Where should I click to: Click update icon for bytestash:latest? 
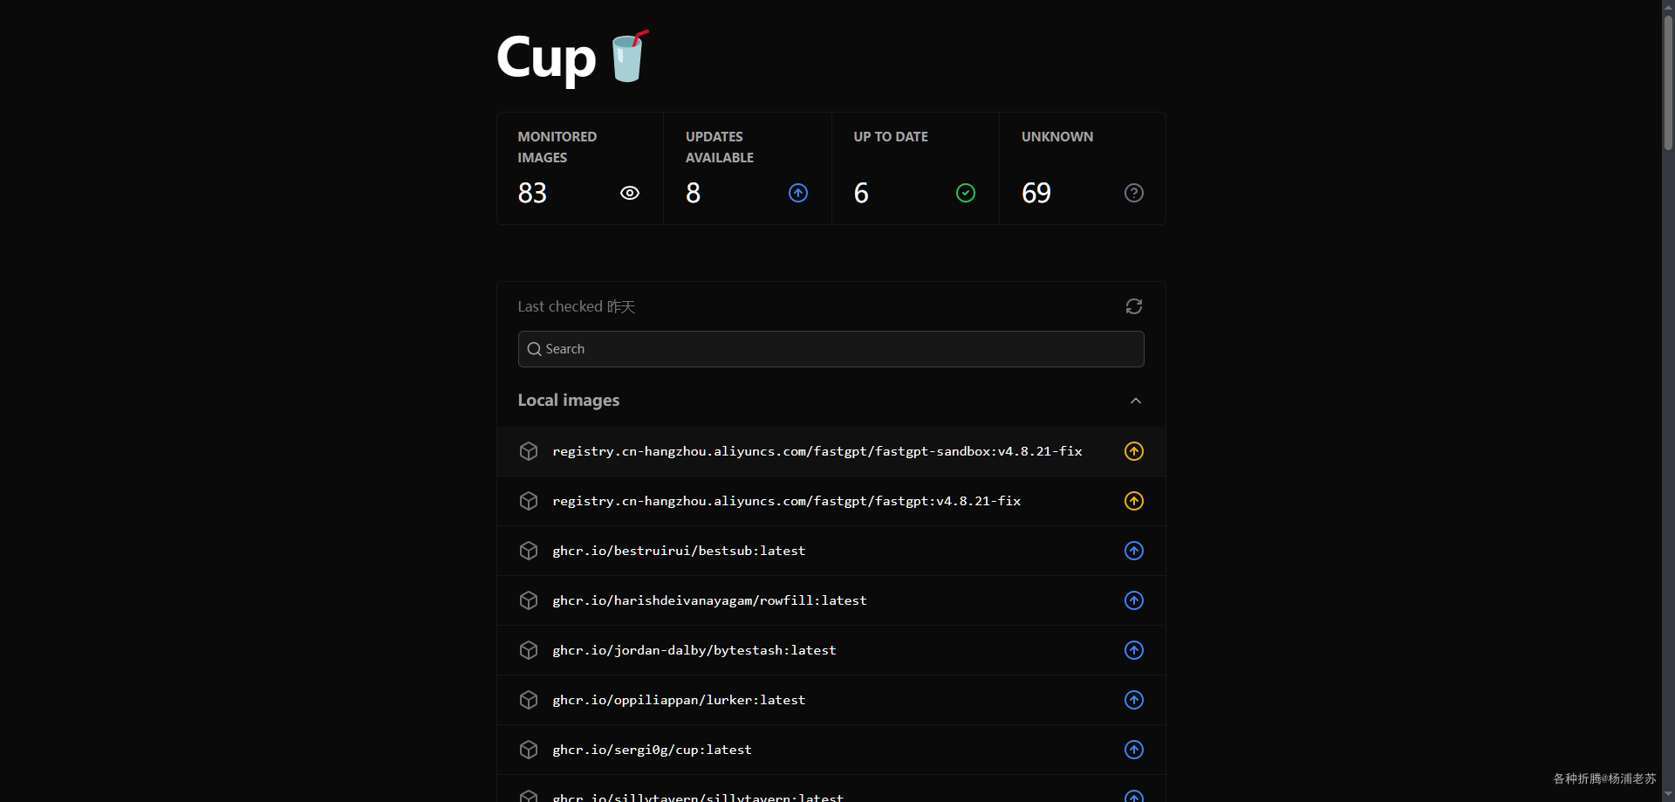(x=1134, y=650)
